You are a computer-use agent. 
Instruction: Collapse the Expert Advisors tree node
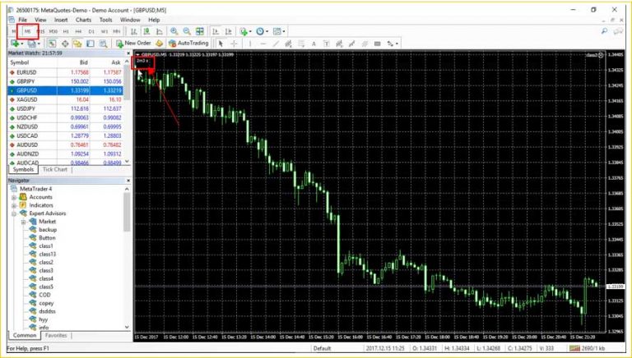pyautogui.click(x=14, y=213)
